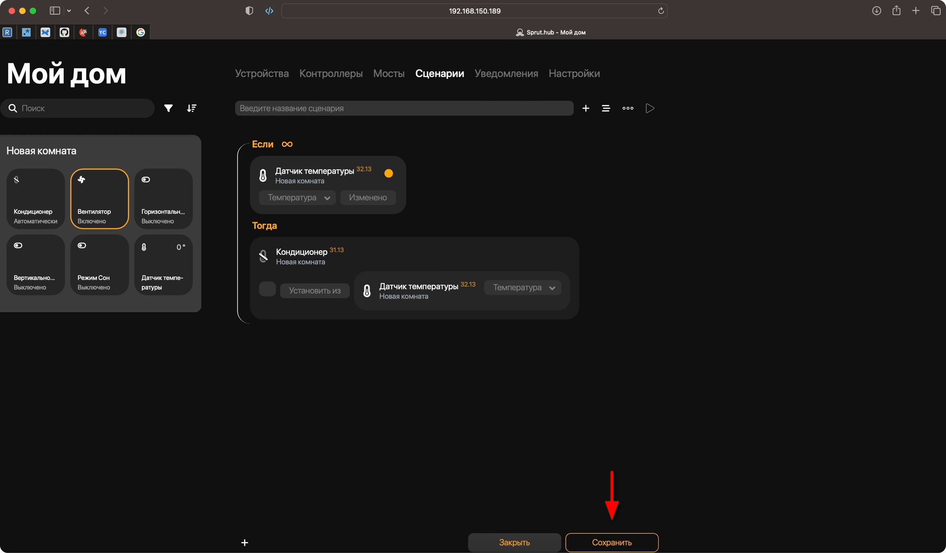This screenshot has height=553, width=946.
Task: Click the search magnifier icon
Action: (x=13, y=108)
